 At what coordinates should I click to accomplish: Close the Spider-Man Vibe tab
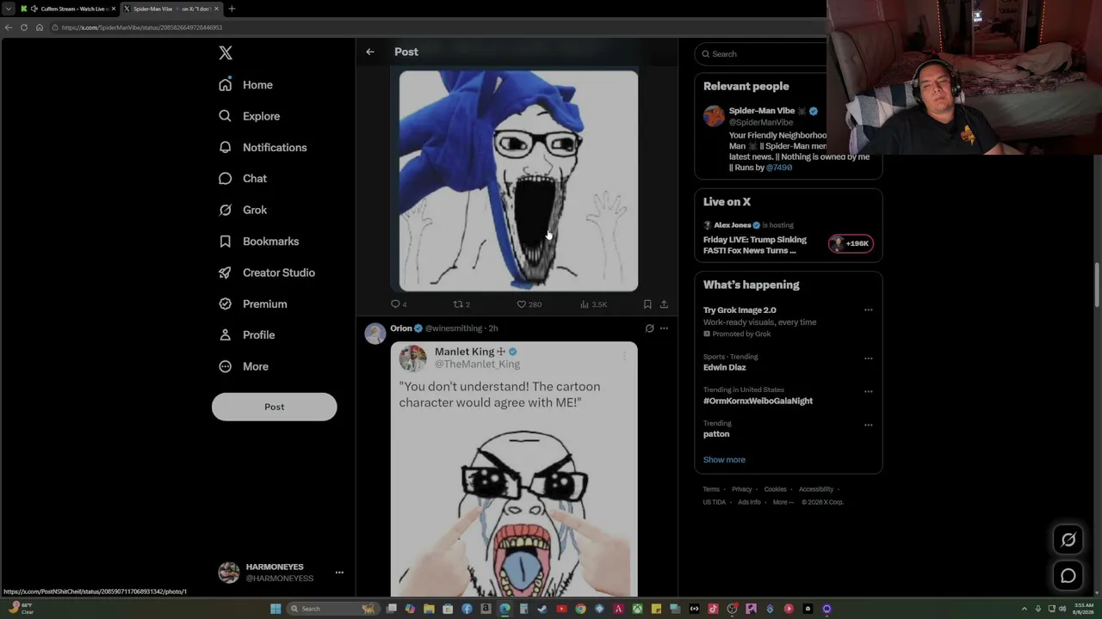[x=216, y=9]
